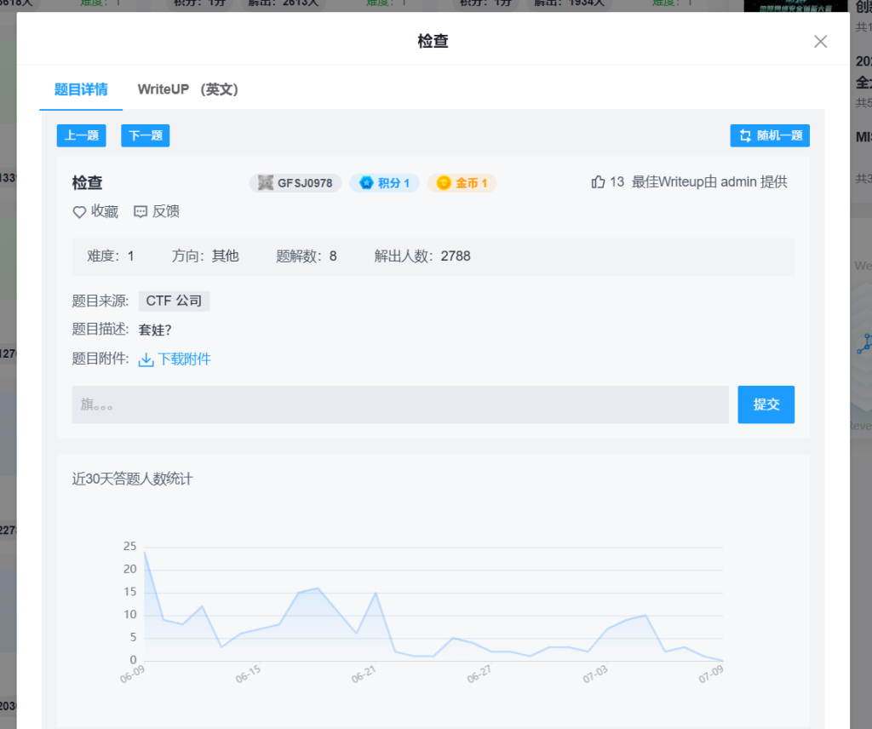The image size is (872, 729).
Task: Switch to the 题目详情 tab
Action: pos(81,89)
